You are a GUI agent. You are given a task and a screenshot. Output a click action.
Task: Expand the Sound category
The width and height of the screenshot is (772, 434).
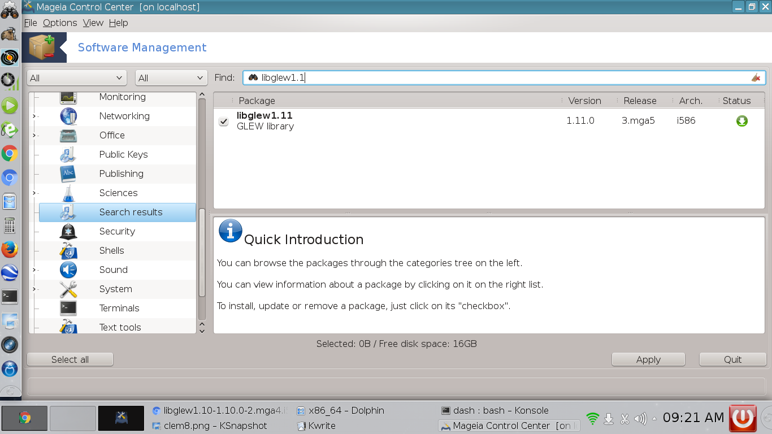[x=34, y=270]
